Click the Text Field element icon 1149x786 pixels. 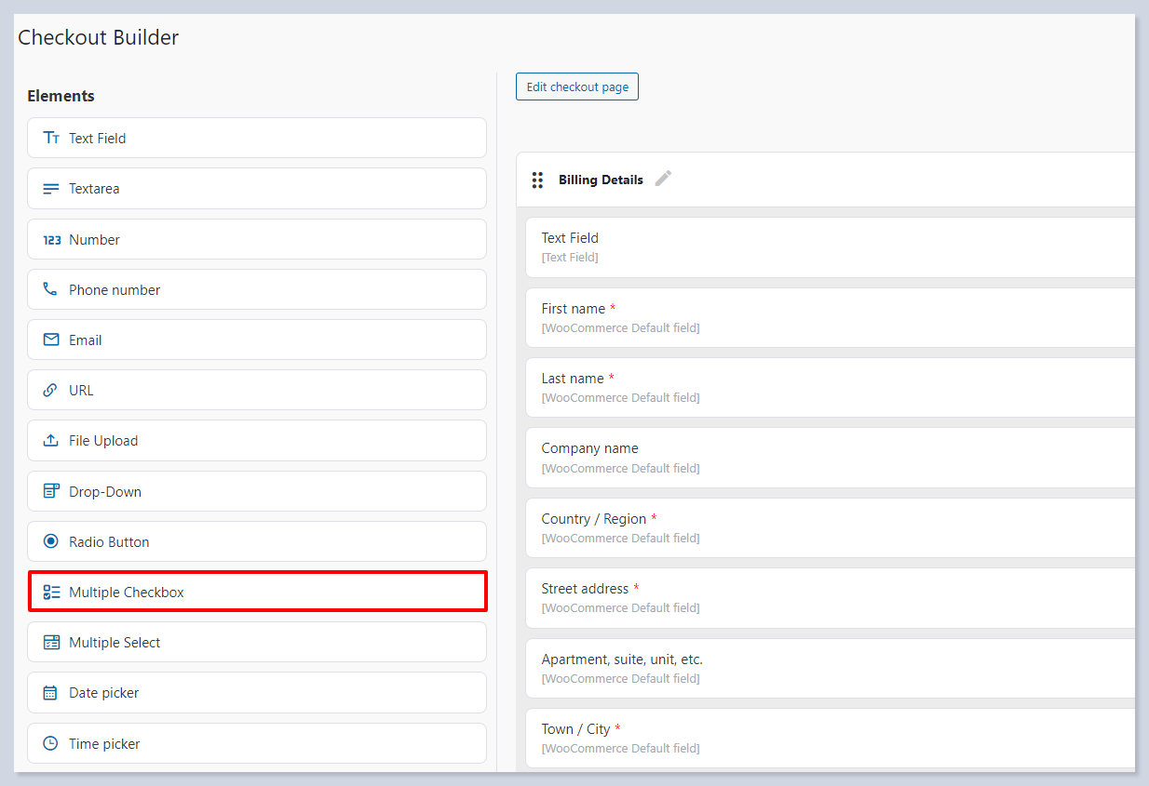51,138
